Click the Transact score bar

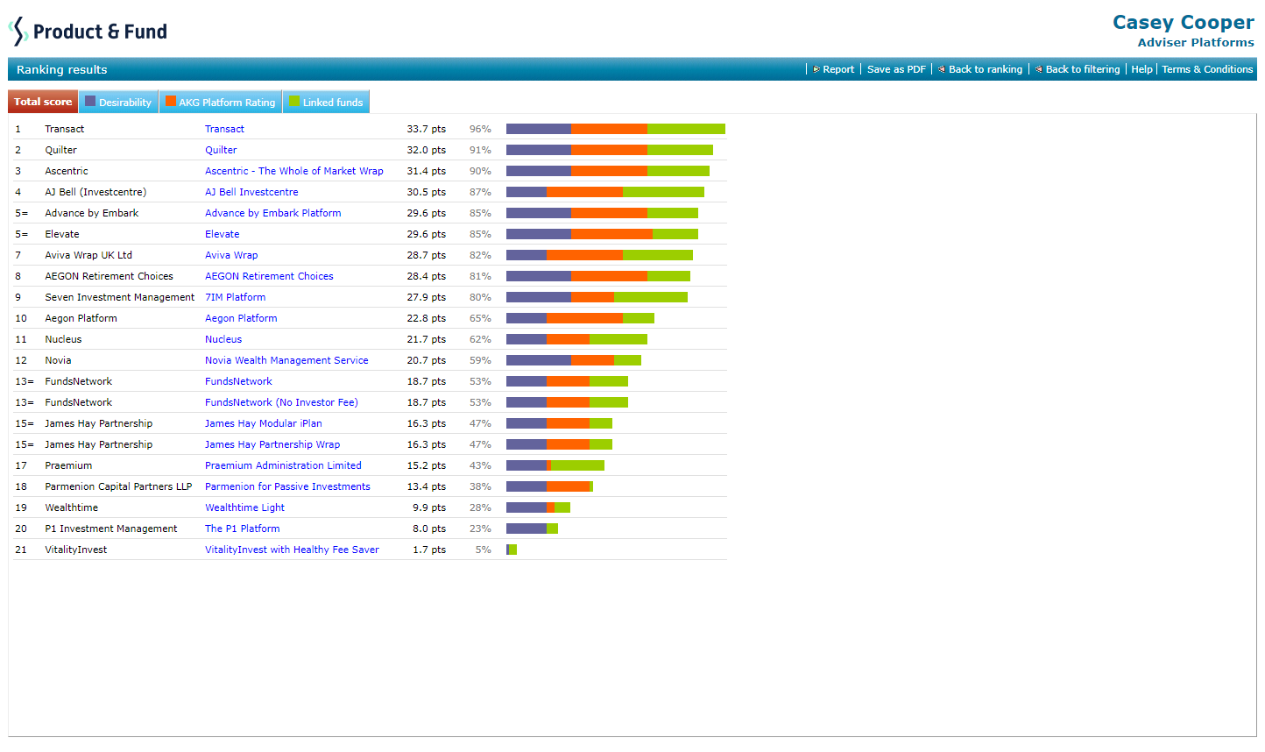pos(616,129)
